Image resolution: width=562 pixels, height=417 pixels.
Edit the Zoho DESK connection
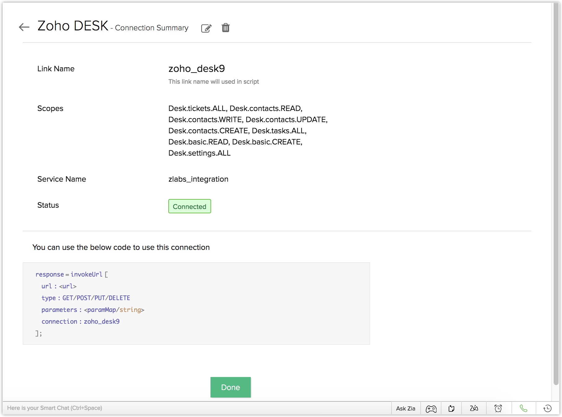coord(206,28)
